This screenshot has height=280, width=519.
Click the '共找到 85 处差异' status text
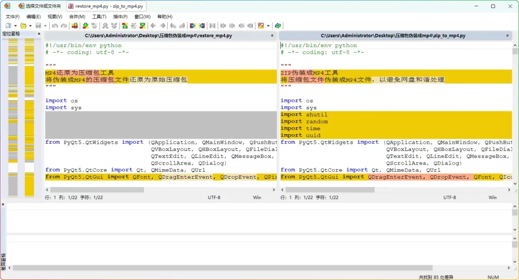pos(436,277)
